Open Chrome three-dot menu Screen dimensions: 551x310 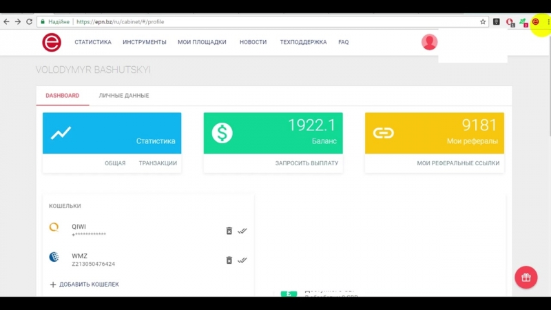tap(548, 22)
